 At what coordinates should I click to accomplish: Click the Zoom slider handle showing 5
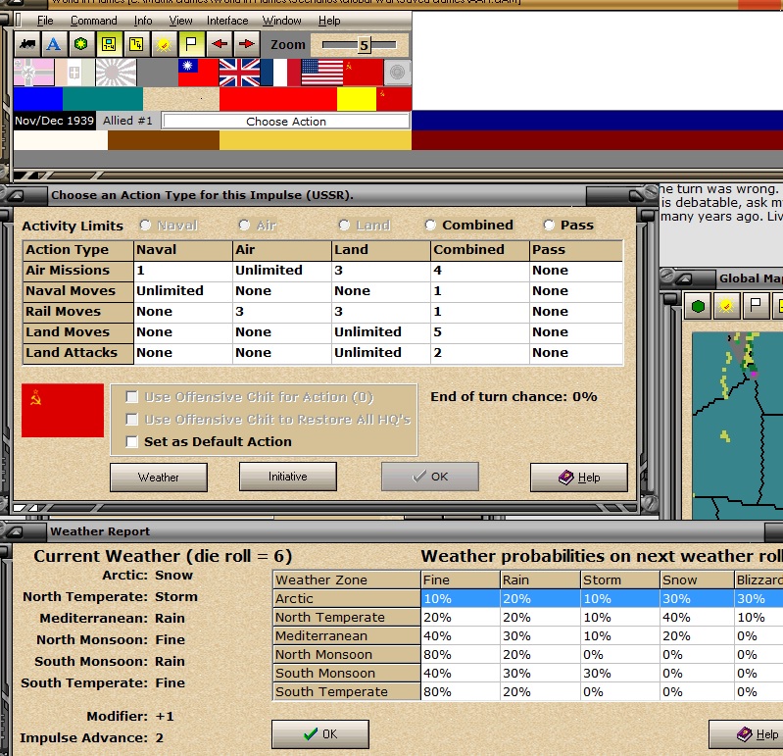tap(364, 45)
